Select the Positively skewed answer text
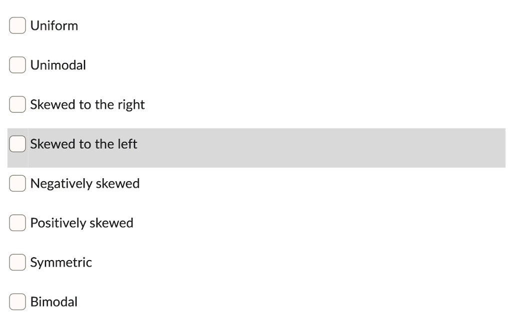The width and height of the screenshot is (512, 336). 81,223
